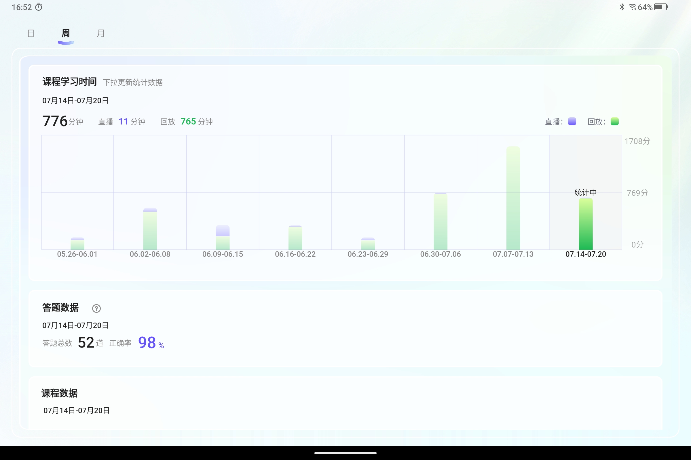
Task: Select the 06.23-06.29 week bar
Action: tap(368, 244)
